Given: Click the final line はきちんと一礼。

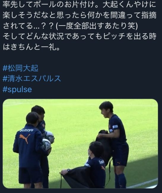Looking at the screenshot, I should point(31,47).
